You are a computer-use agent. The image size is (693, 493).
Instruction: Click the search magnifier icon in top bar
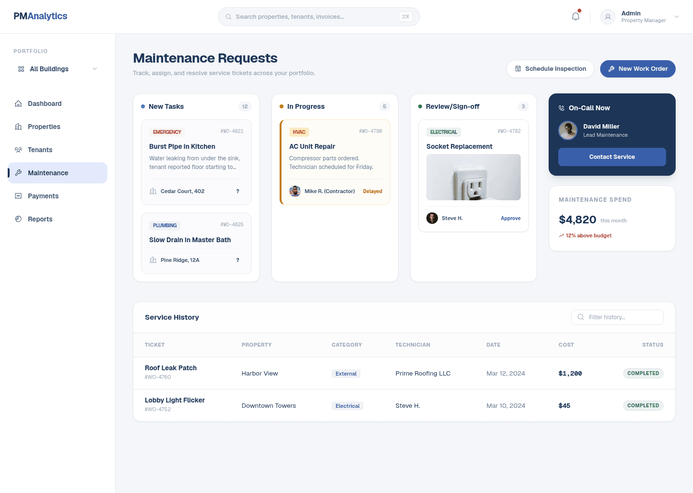click(x=229, y=17)
